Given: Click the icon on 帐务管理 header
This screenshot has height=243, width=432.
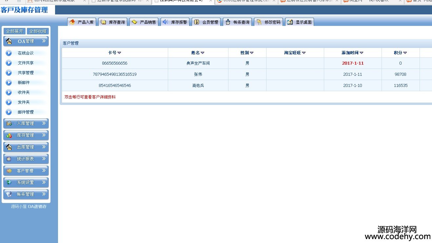Looking at the screenshot, I should [9, 194].
